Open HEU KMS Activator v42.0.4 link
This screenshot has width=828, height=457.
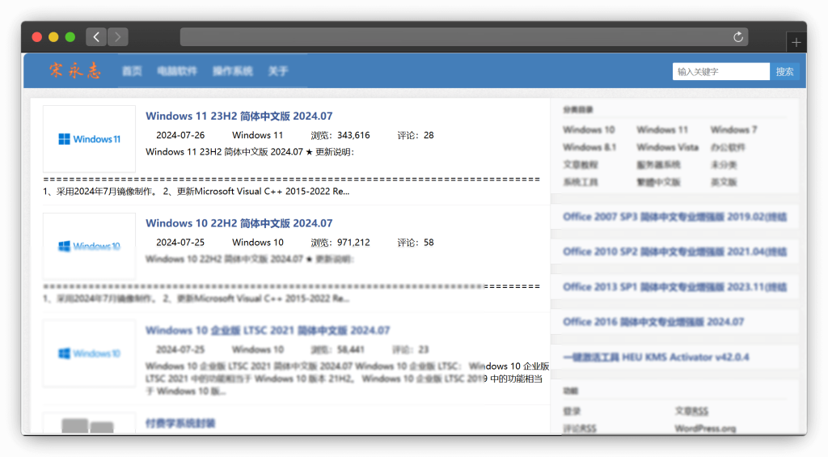656,358
